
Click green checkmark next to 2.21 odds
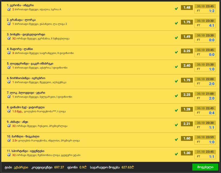coord(176,125)
